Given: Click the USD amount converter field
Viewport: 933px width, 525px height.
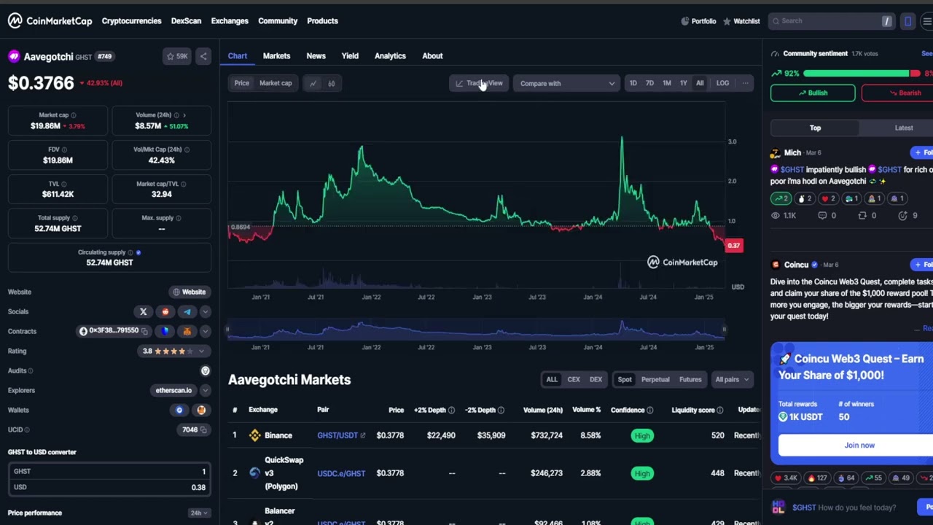Looking at the screenshot, I should (109, 487).
